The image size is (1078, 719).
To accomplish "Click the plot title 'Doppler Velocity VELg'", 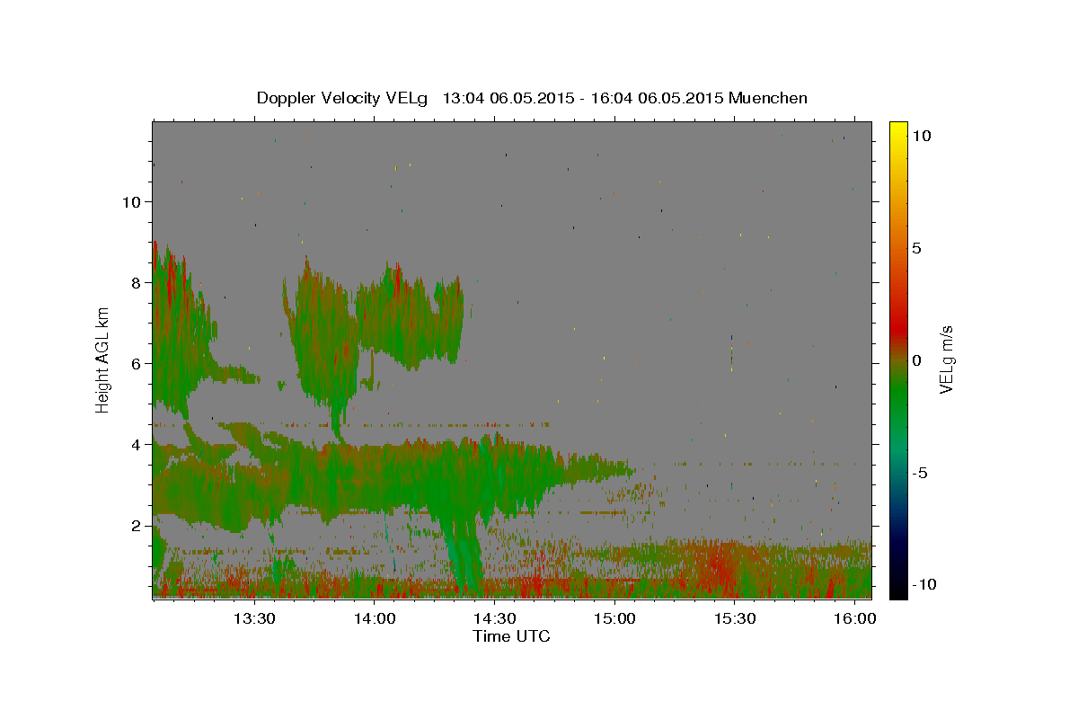I will pyautogui.click(x=344, y=98).
